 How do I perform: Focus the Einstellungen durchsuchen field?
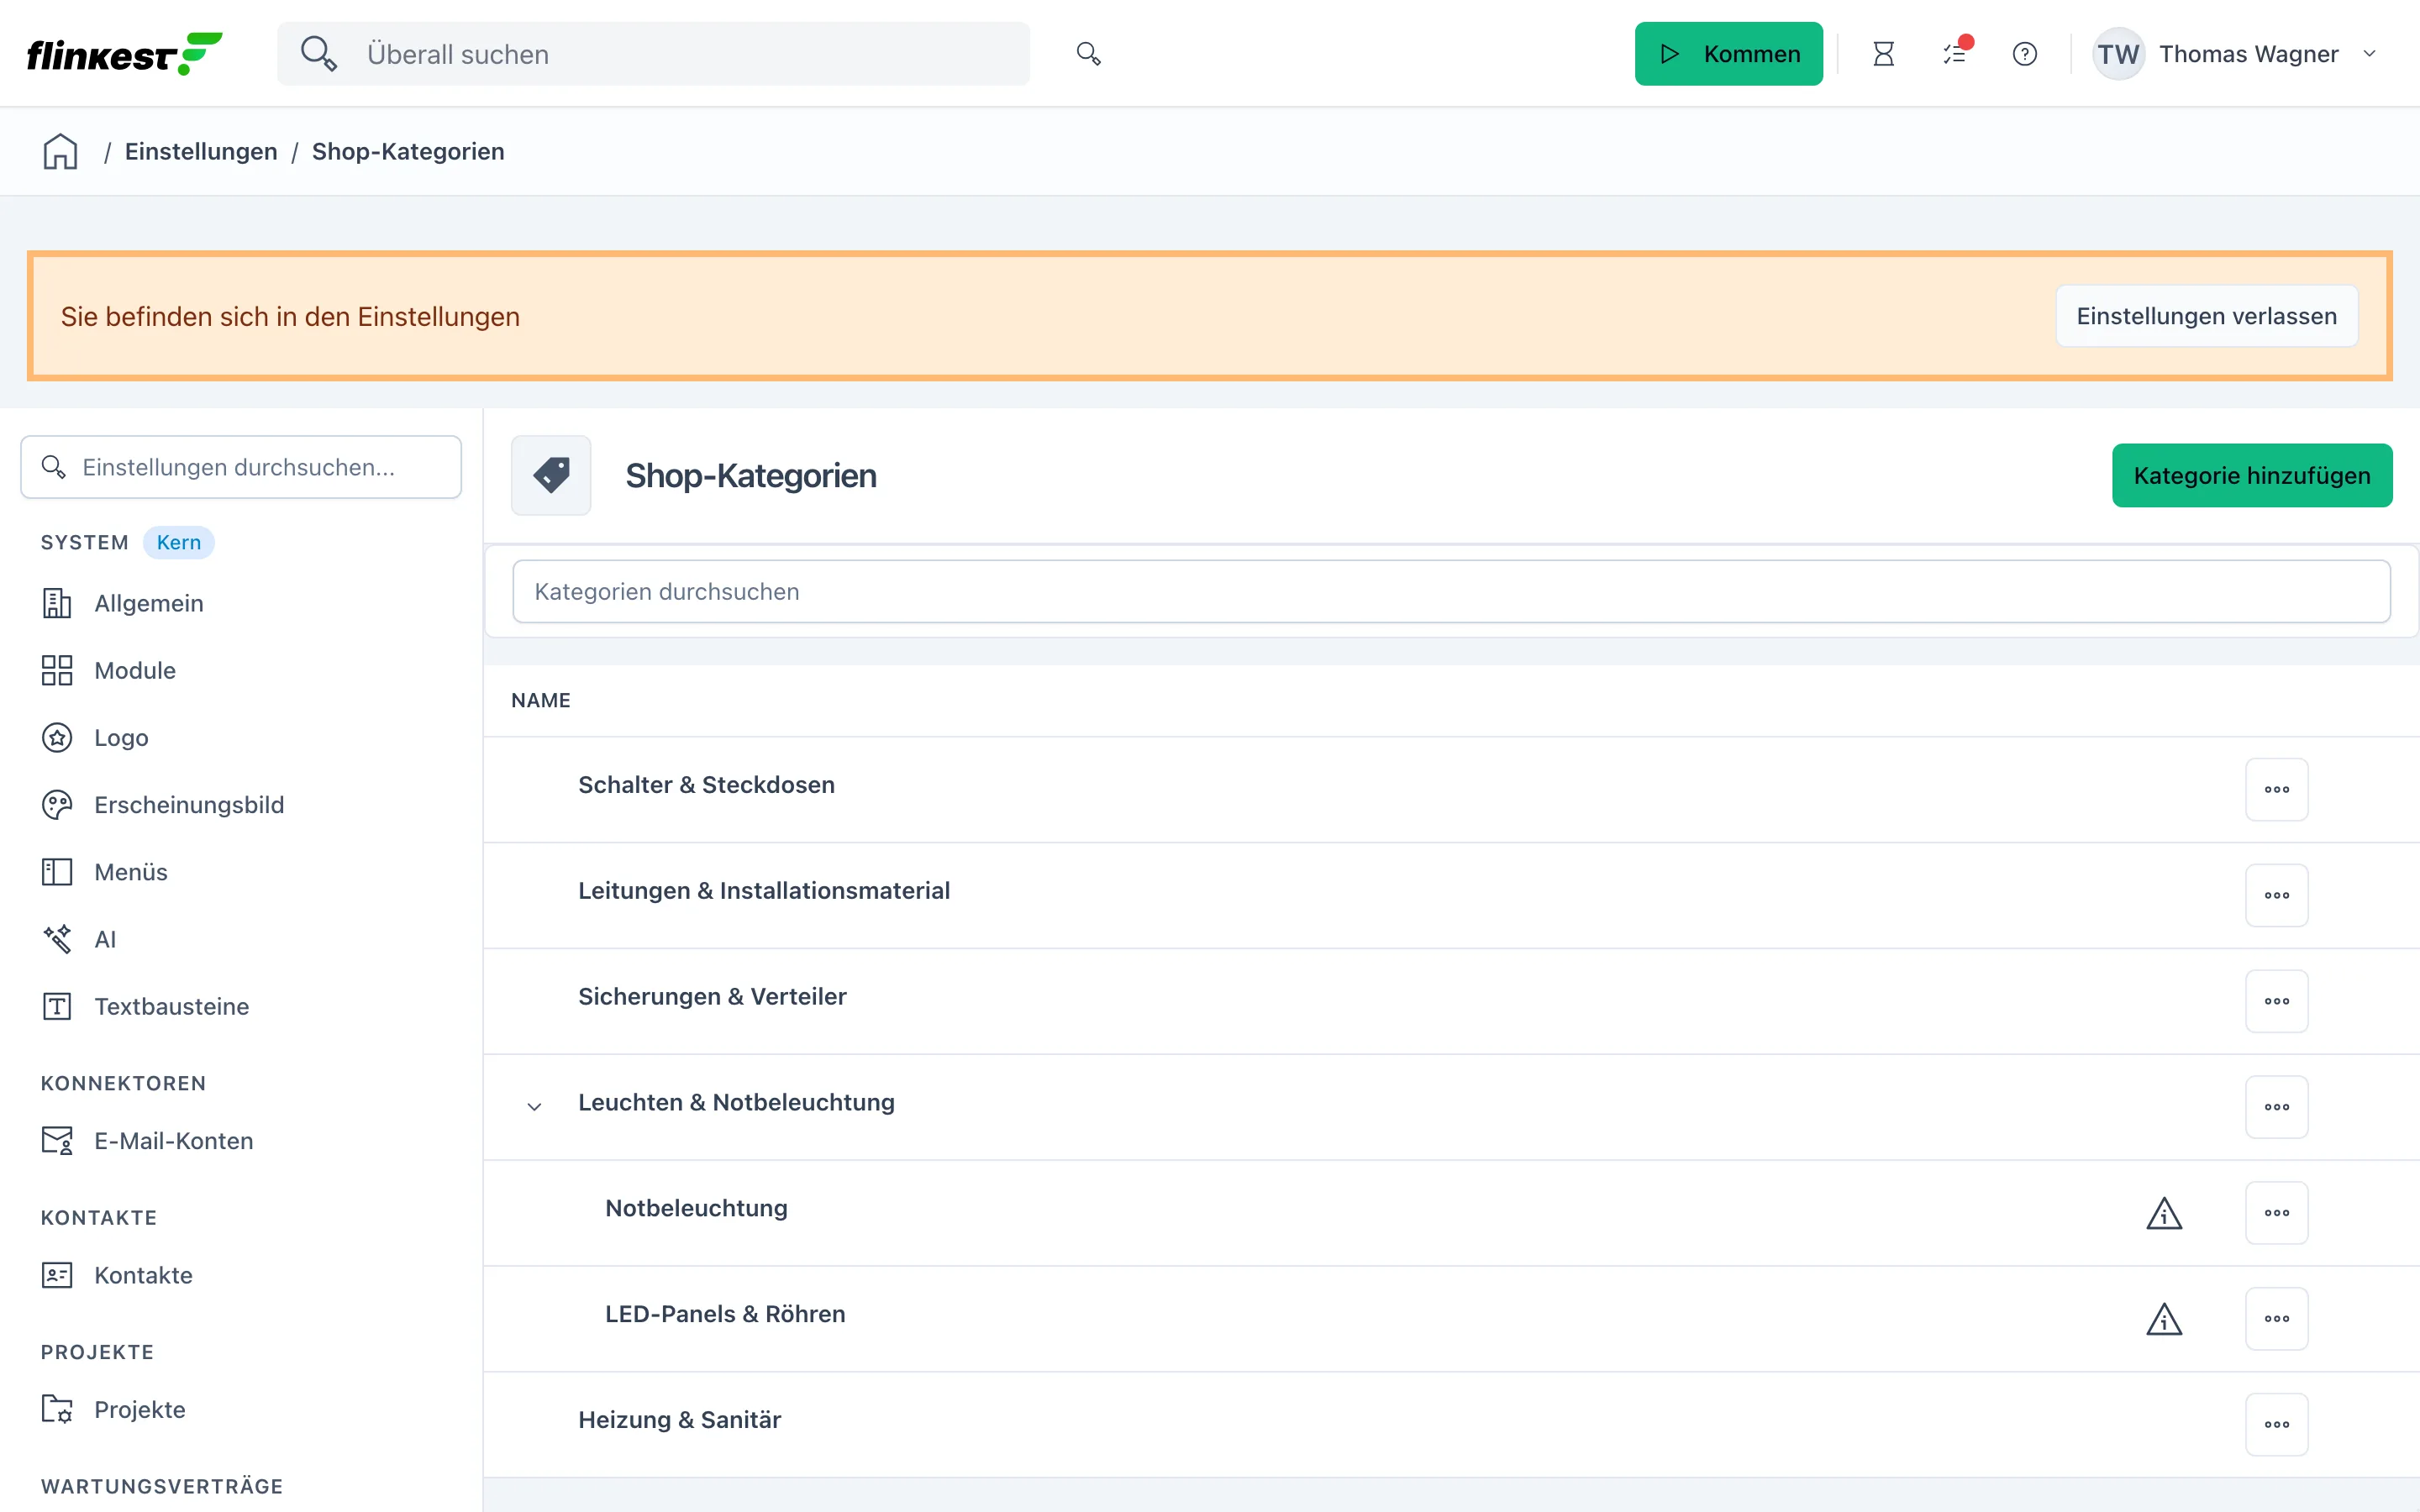click(241, 467)
